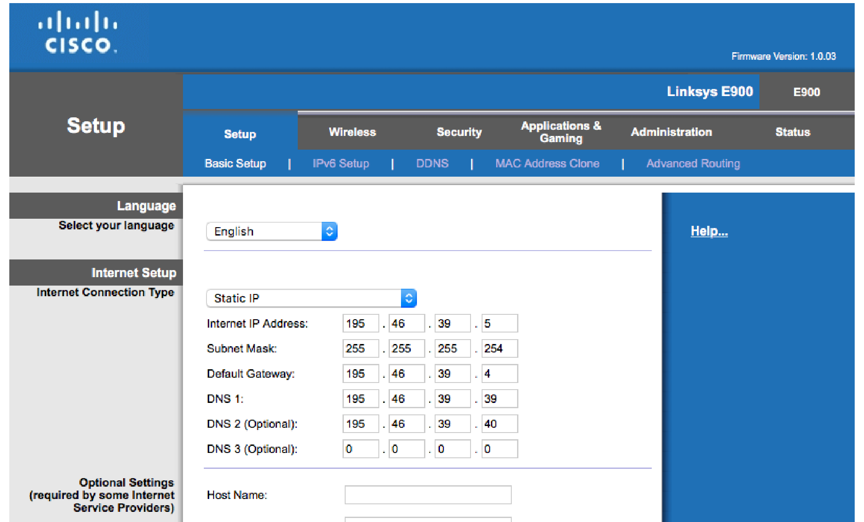Go to the DDNS sub-tab
864x522 pixels.
coord(432,163)
